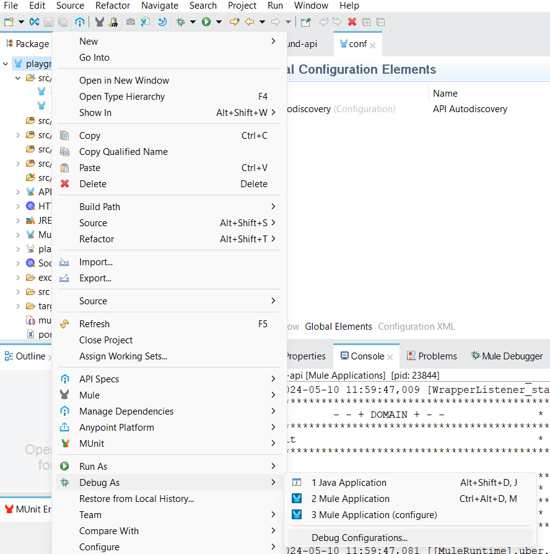Viewport: 550px width, 554px height.
Task: Click the back navigation arrow icon
Action: [250, 22]
